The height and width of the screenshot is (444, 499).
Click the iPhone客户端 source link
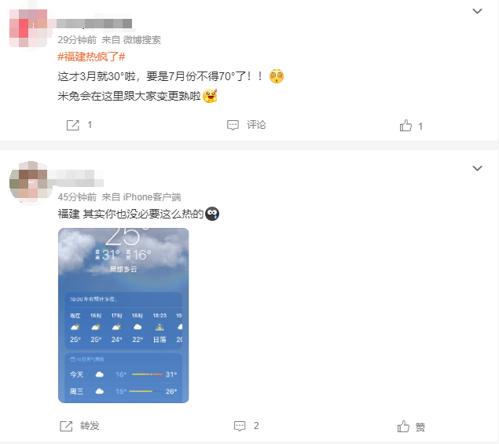click(152, 197)
